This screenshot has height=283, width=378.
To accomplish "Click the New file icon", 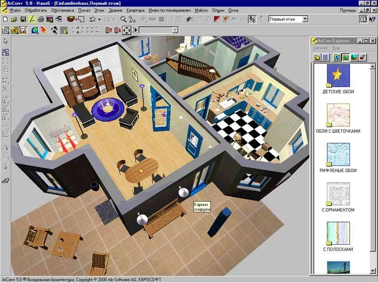I will tap(5, 19).
